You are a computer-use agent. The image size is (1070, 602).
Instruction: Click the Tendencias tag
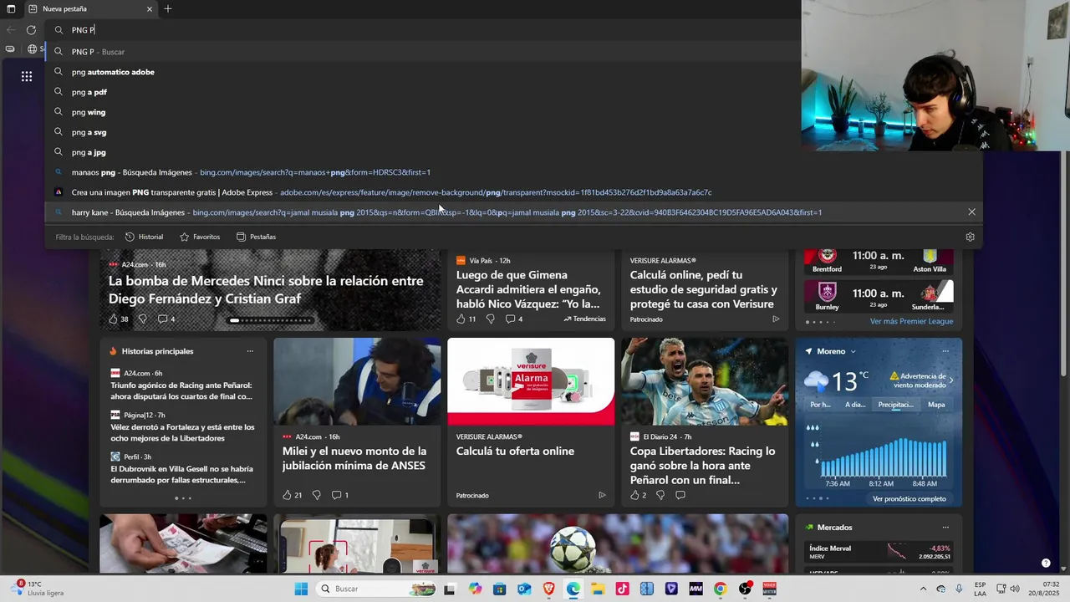click(x=584, y=319)
